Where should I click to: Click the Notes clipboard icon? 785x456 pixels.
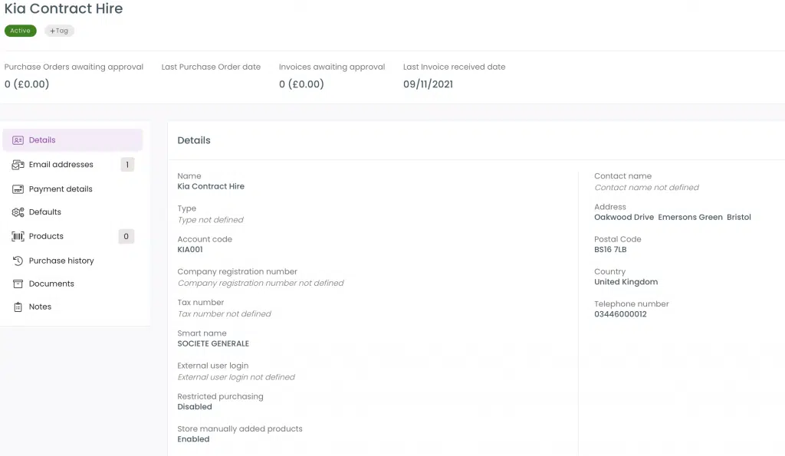pyautogui.click(x=18, y=307)
